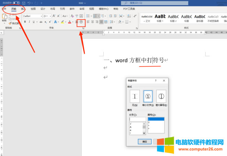Click the italic I icon
Screen dimensions: 227x156
click(x=30, y=22)
